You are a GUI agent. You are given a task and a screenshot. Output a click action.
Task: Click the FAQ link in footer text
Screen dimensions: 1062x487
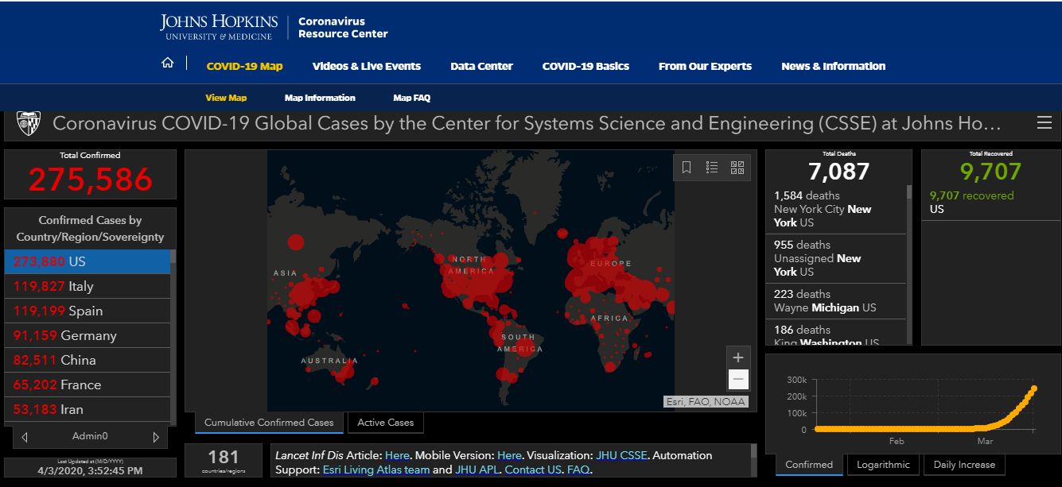(x=578, y=470)
